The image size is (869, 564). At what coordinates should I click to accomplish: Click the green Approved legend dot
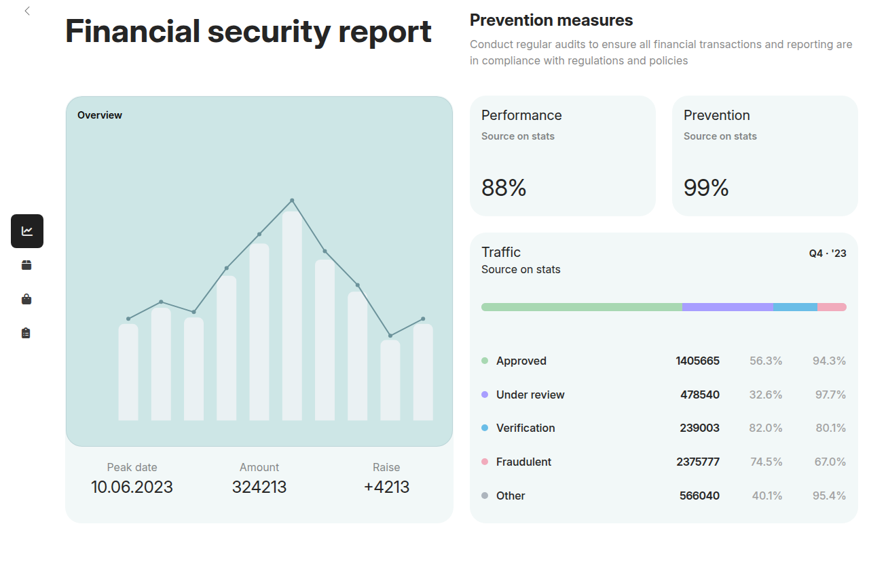(485, 361)
